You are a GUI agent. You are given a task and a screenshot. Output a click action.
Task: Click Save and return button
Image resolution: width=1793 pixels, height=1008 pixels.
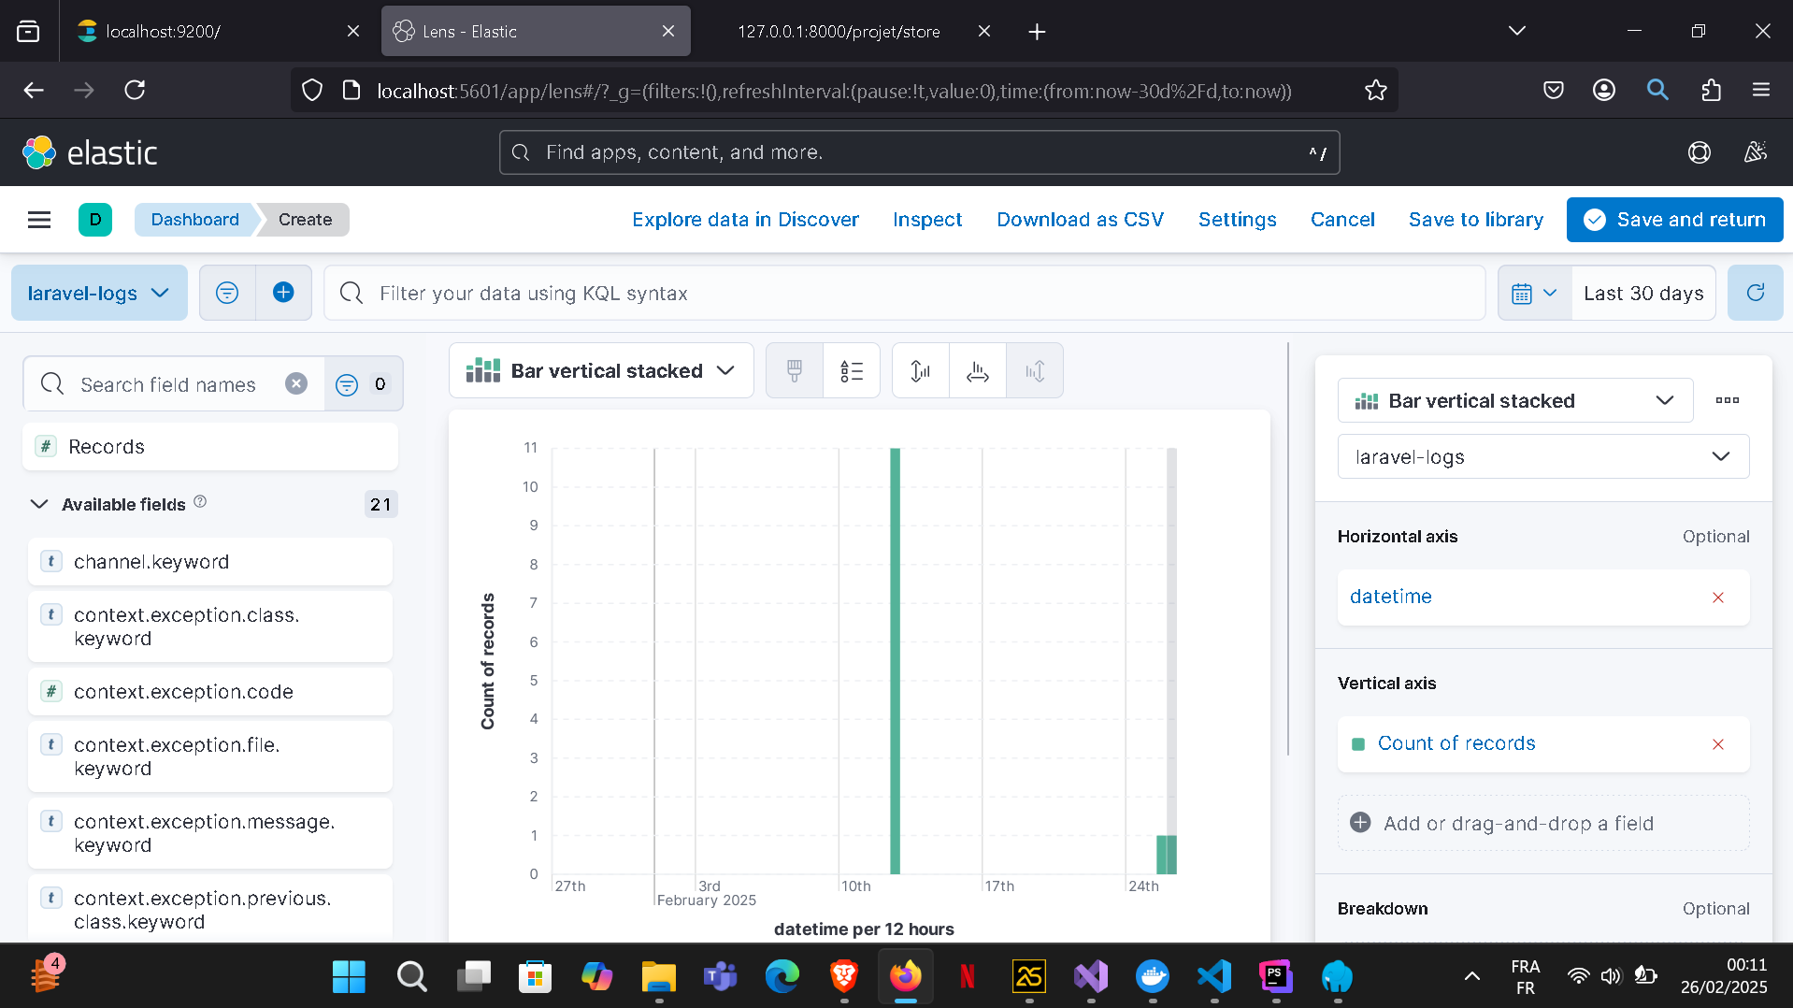click(x=1674, y=220)
